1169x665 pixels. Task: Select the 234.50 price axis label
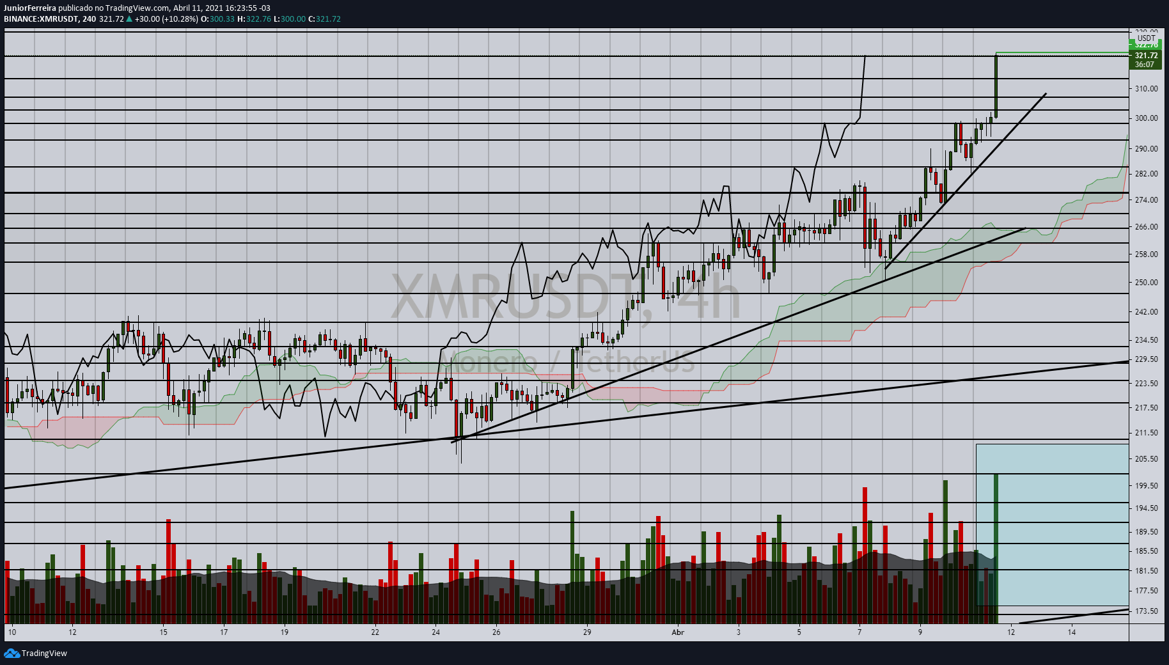point(1146,340)
